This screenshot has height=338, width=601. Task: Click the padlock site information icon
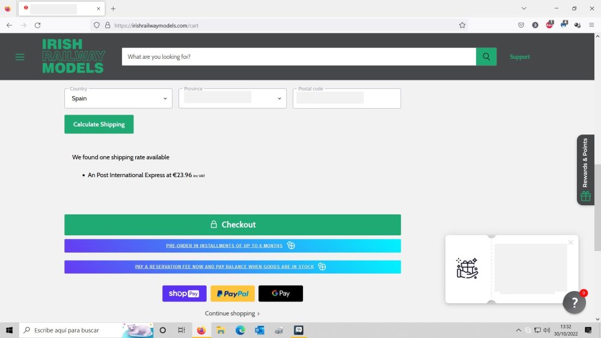coord(108,25)
